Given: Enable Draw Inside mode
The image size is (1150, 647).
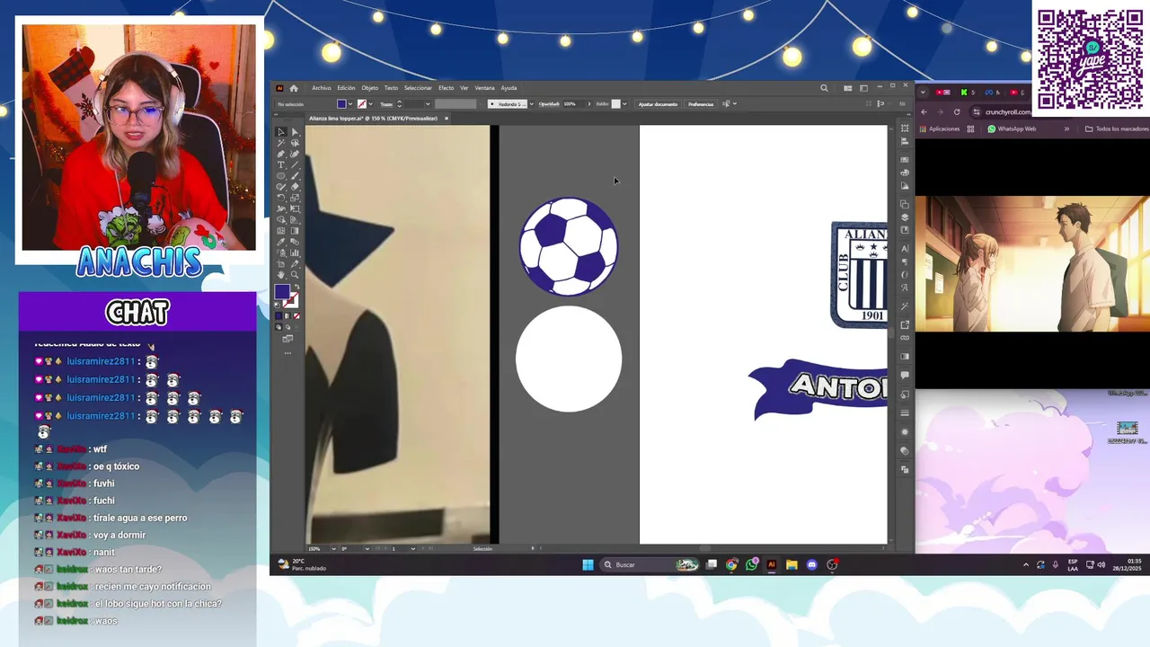Looking at the screenshot, I should click(296, 327).
